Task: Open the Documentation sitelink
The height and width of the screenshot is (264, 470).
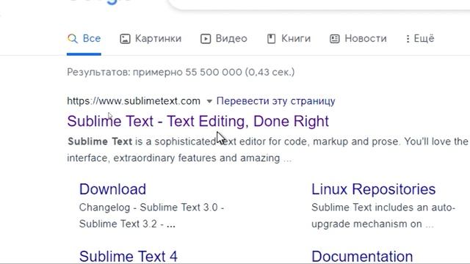Action: 362,257
